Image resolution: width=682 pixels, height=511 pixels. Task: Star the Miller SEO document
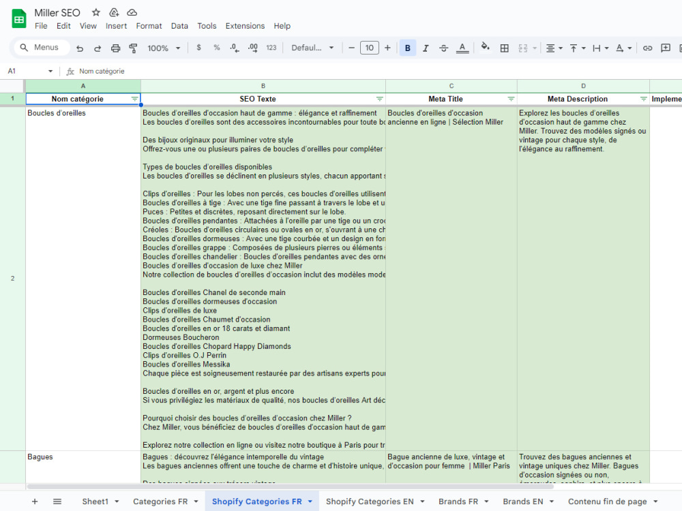tap(96, 12)
